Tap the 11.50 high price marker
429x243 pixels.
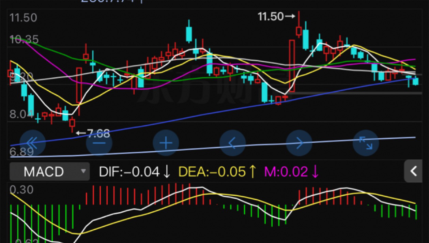click(x=276, y=16)
